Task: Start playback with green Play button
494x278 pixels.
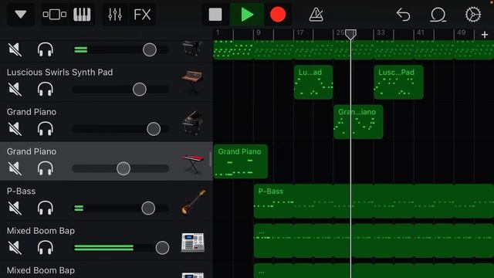Action: click(247, 15)
